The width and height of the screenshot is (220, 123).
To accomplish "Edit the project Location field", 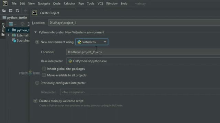I will [x=134, y=23].
